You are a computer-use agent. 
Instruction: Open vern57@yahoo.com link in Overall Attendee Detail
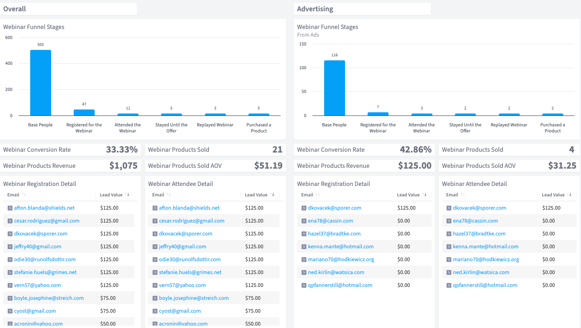tap(182, 285)
